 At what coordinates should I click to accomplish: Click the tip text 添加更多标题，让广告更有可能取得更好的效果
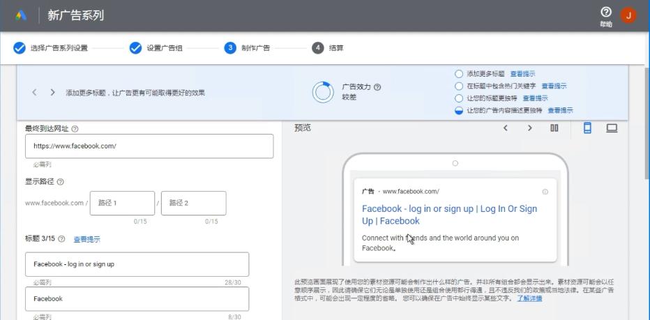pos(135,93)
